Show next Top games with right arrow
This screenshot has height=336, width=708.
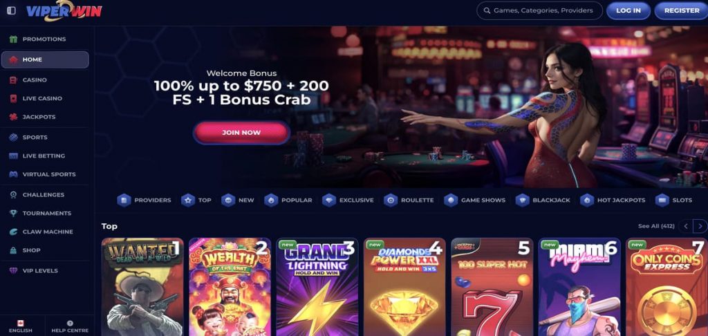click(x=700, y=226)
